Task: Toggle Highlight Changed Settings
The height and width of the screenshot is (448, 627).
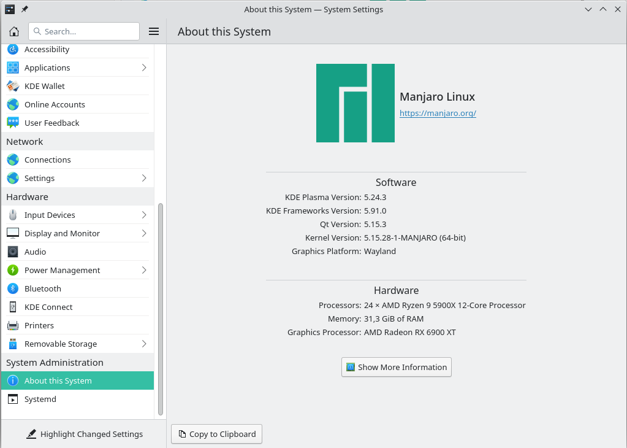Action: pos(85,434)
